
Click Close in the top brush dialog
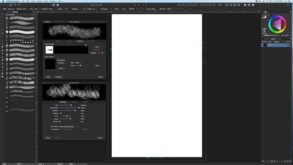(x=101, y=77)
